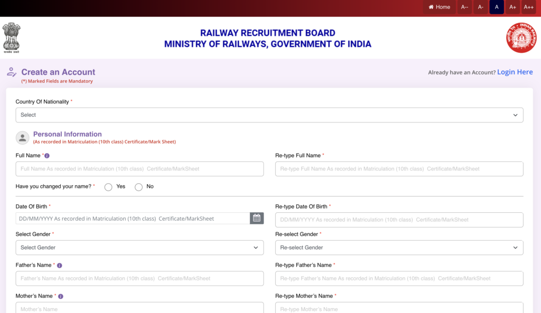This screenshot has width=541, height=313.
Task: Expand the Select Gender dropdown
Action: point(139,248)
